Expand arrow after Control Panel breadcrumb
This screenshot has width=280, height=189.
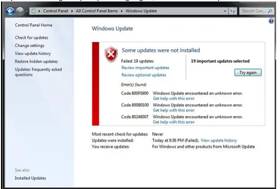(72, 11)
